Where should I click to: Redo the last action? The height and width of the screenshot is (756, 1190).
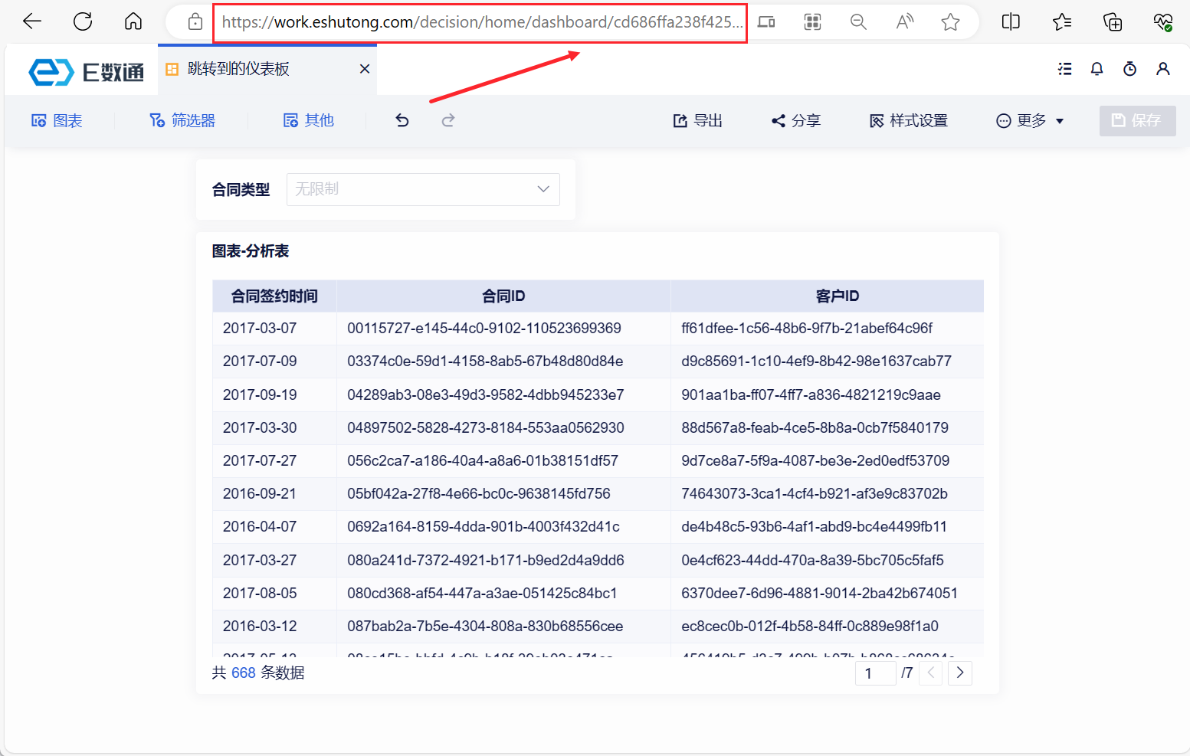[448, 120]
